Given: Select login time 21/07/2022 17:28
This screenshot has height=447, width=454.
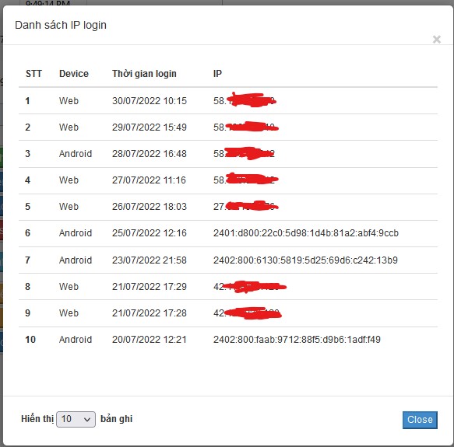Looking at the screenshot, I should click(150, 313).
